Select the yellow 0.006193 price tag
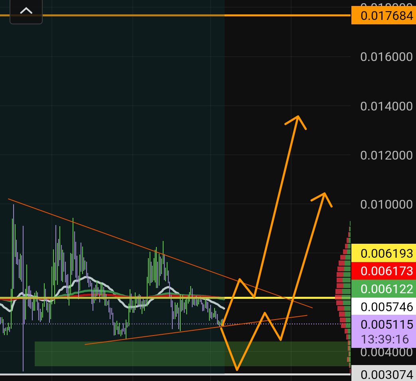The height and width of the screenshot is (381, 416). click(384, 253)
